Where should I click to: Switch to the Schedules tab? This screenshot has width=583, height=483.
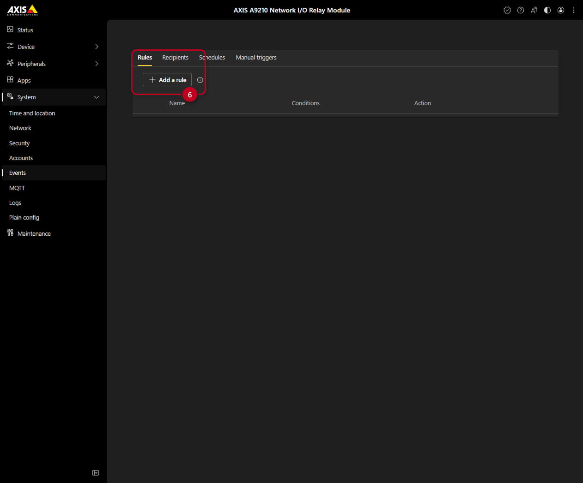[x=212, y=57]
